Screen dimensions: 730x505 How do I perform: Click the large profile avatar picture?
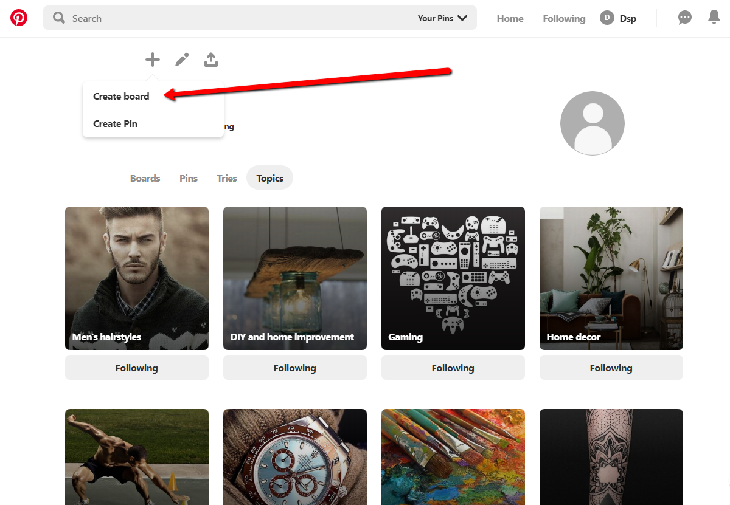pyautogui.click(x=593, y=123)
